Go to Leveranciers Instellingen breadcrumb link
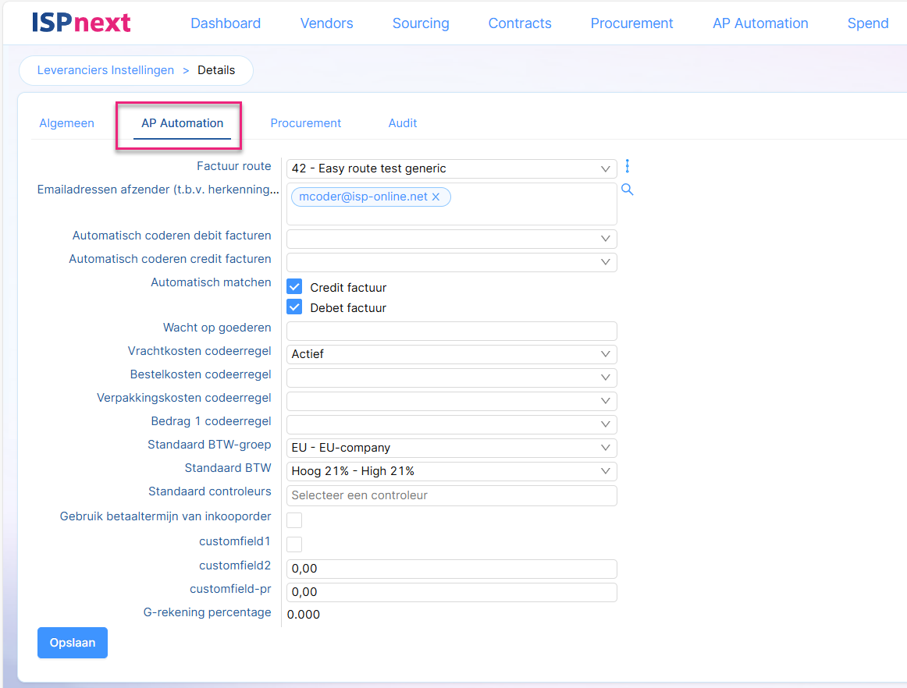This screenshot has height=688, width=907. pyautogui.click(x=105, y=70)
